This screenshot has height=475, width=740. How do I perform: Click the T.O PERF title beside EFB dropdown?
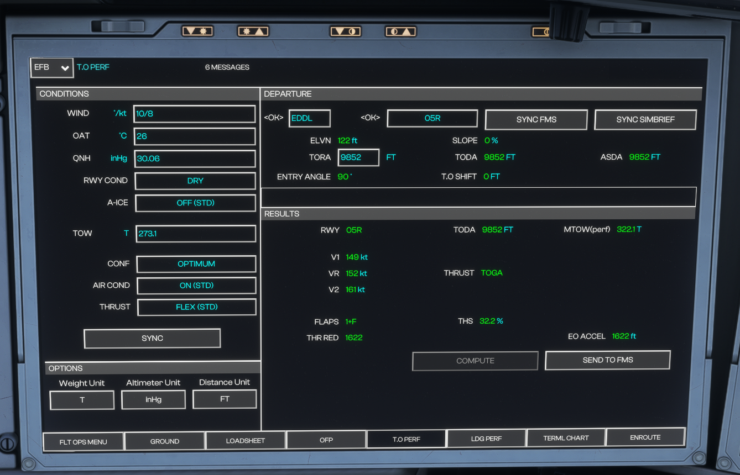tap(93, 67)
